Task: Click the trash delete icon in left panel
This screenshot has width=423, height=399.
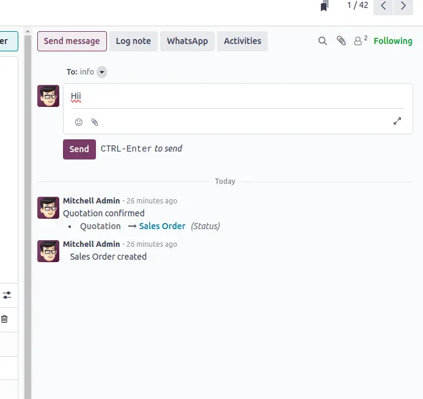Action: point(5,319)
